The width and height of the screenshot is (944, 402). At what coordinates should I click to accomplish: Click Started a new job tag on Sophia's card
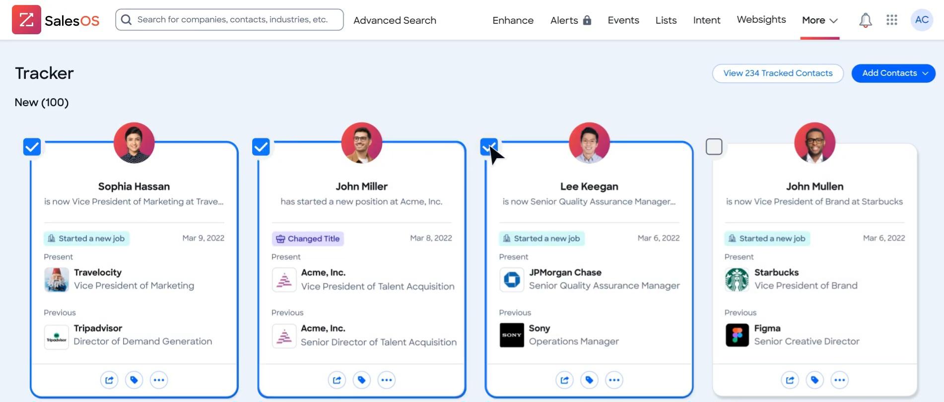tap(86, 238)
